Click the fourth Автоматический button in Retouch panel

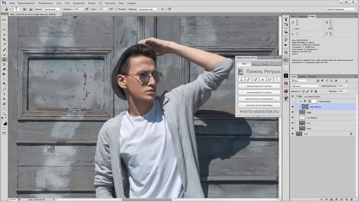259,105
